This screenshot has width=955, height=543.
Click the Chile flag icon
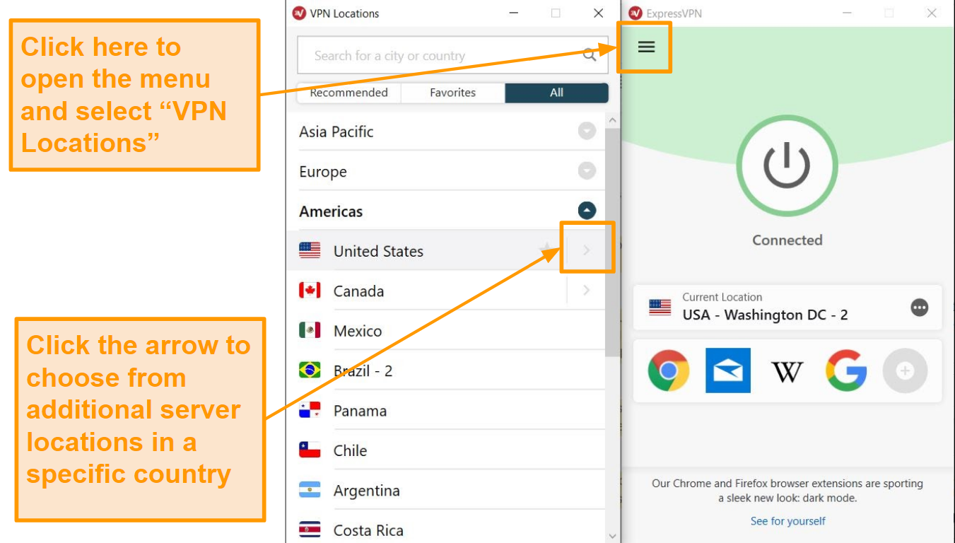point(310,450)
